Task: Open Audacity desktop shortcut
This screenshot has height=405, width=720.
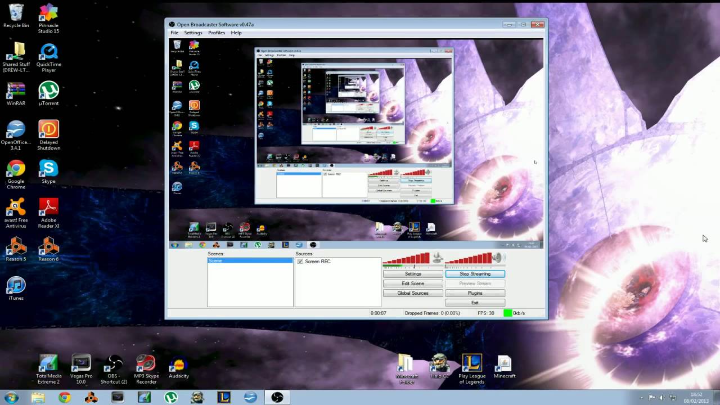Action: [179, 366]
